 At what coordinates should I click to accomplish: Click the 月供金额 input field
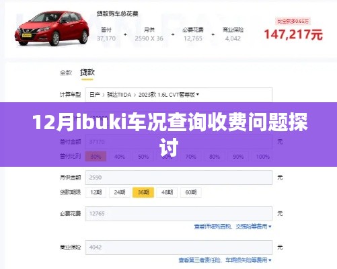pos(179,178)
